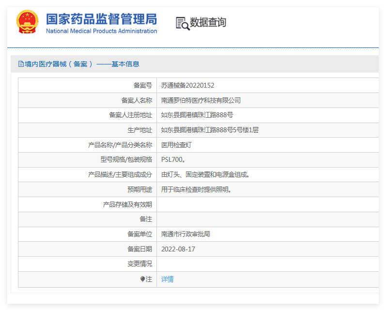Select 南通罗伯特医疗科技有限公司 cell
386x311 pixels.
click(201, 100)
